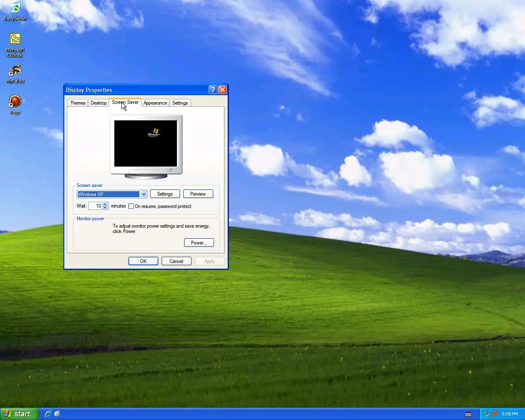
Task: Click the green network tray icon
Action: click(x=487, y=414)
